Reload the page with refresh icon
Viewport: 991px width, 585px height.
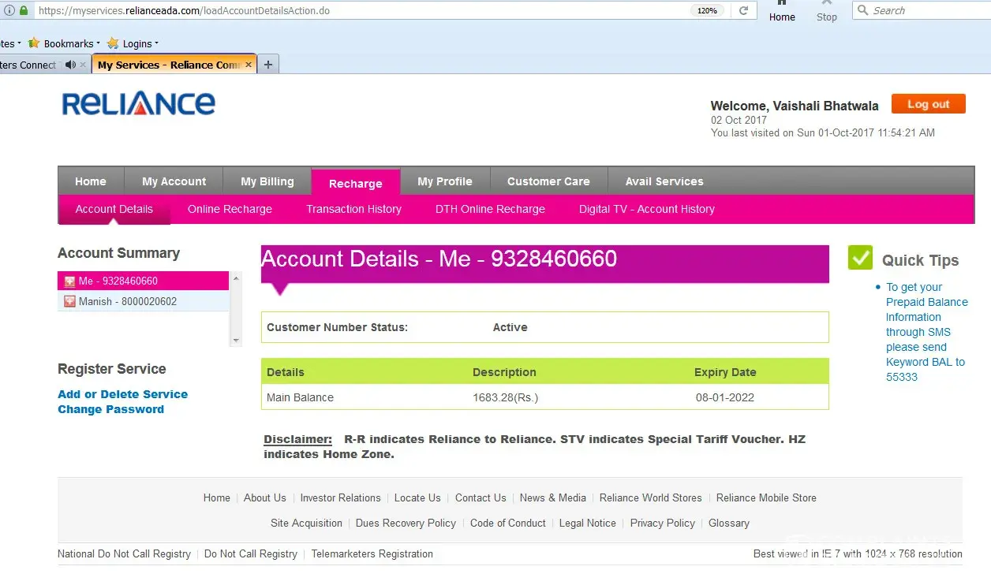click(743, 11)
